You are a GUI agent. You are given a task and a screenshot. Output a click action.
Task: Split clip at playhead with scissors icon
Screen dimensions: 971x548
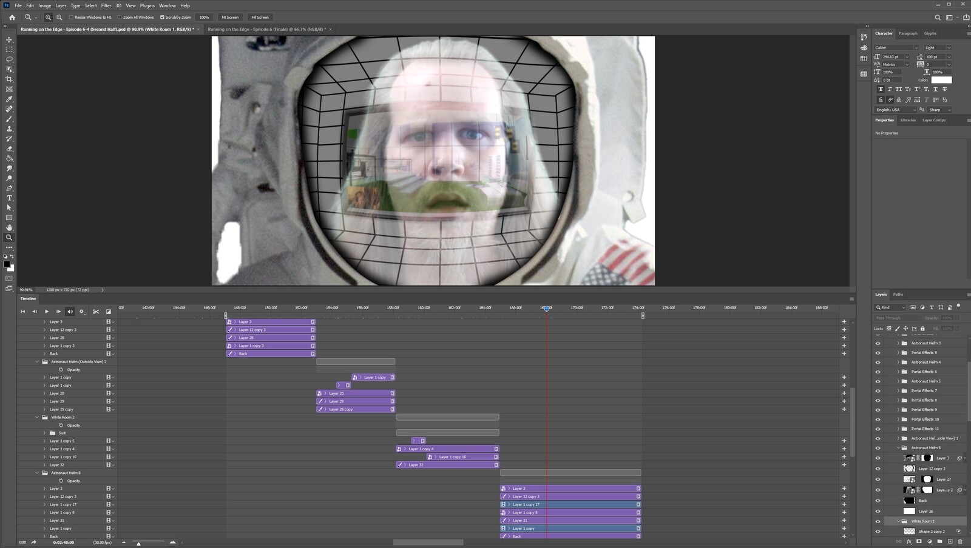(x=96, y=312)
